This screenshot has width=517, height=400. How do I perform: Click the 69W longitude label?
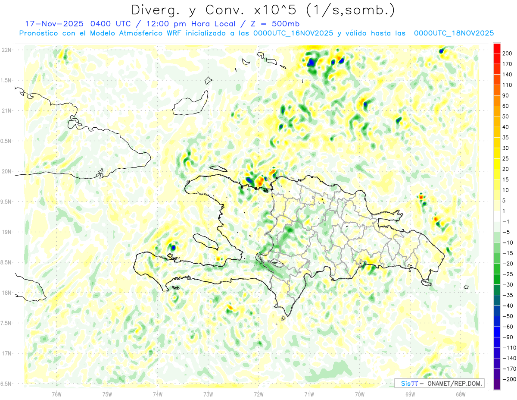[x=410, y=394]
